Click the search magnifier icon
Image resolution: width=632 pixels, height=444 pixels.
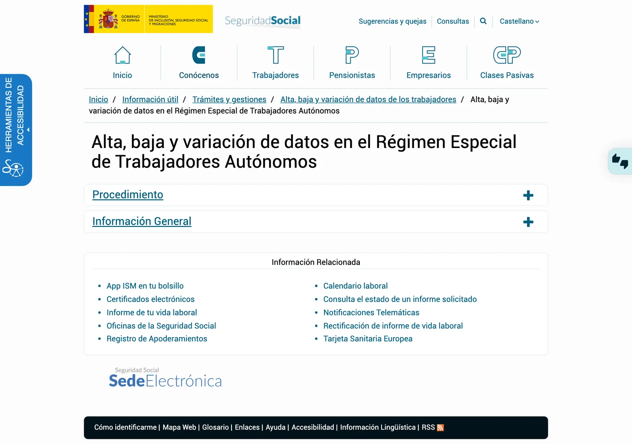(483, 21)
